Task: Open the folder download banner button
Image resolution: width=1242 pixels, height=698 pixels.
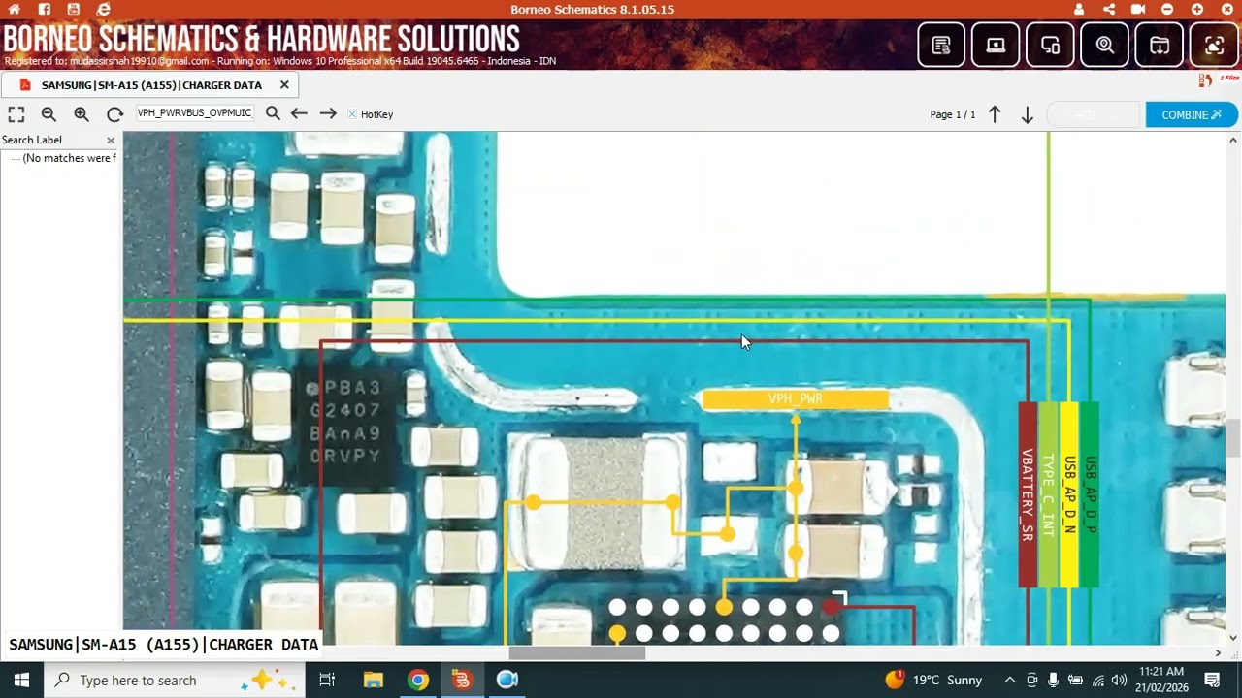Action: click(1160, 45)
